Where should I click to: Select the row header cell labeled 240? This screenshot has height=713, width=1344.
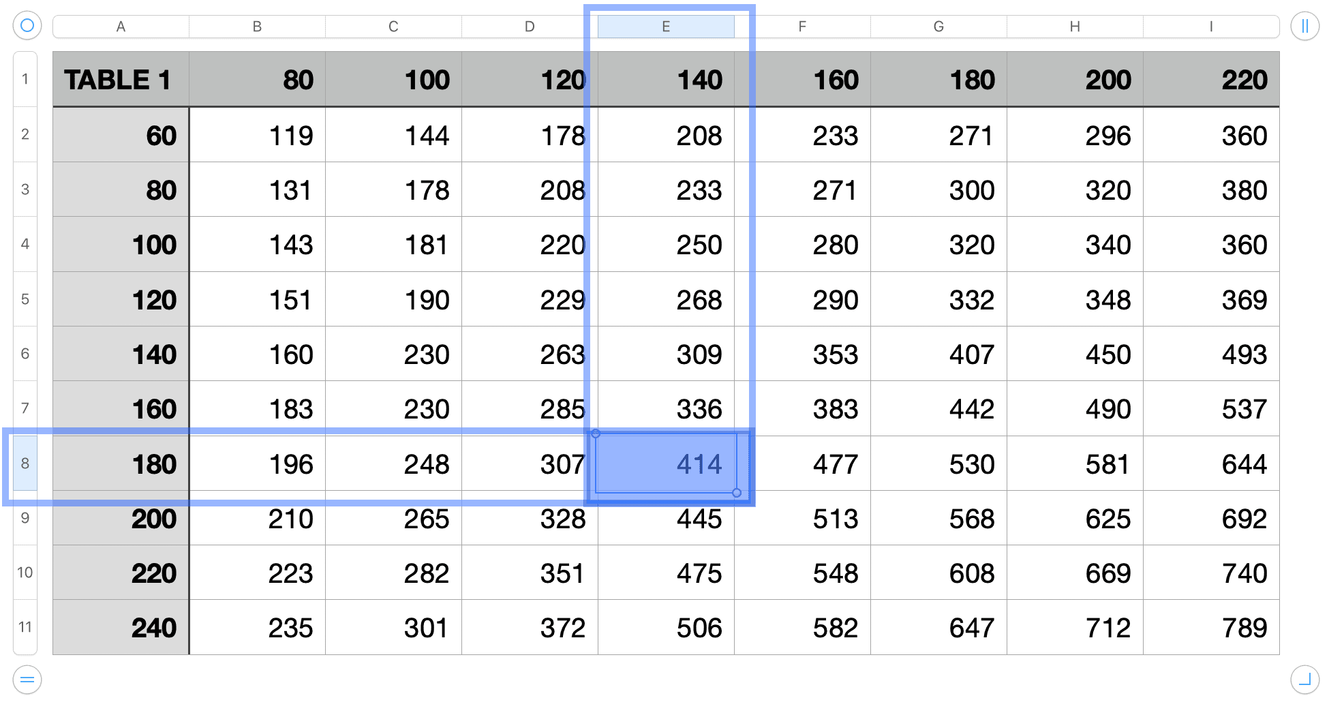120,628
